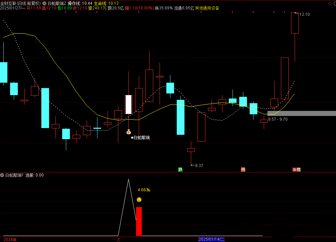Click the 4.663% yellow percentage label
The height and width of the screenshot is (242, 336).
click(x=144, y=190)
